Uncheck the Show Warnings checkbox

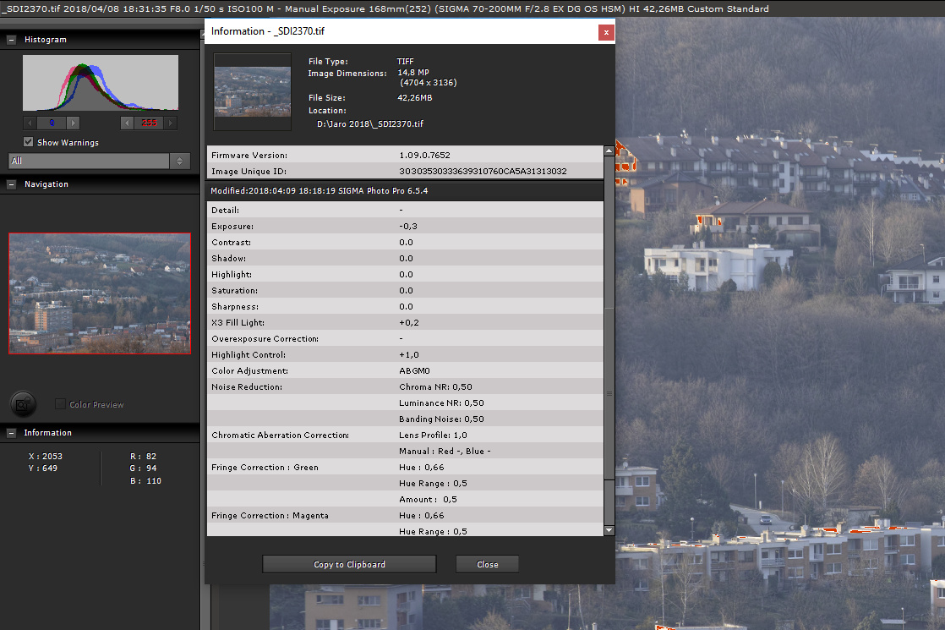tap(29, 142)
